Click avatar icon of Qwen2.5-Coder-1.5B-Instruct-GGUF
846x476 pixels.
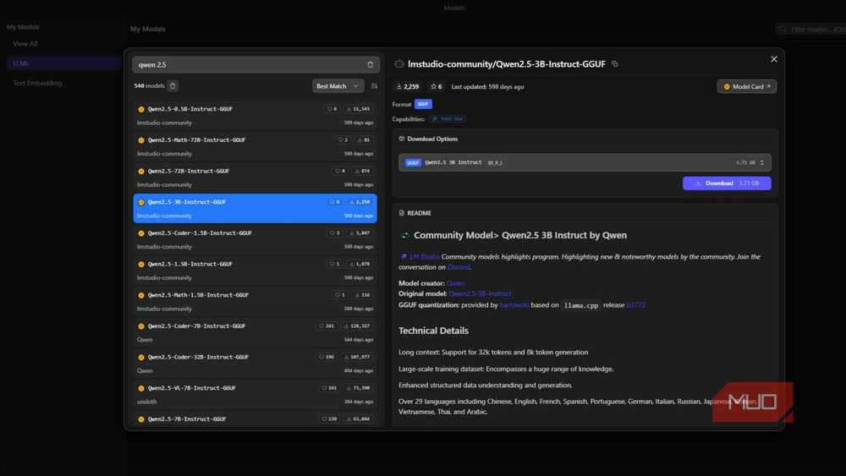pyautogui.click(x=141, y=233)
